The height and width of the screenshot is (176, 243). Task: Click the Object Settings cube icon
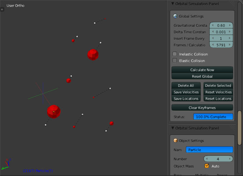click(x=175, y=140)
